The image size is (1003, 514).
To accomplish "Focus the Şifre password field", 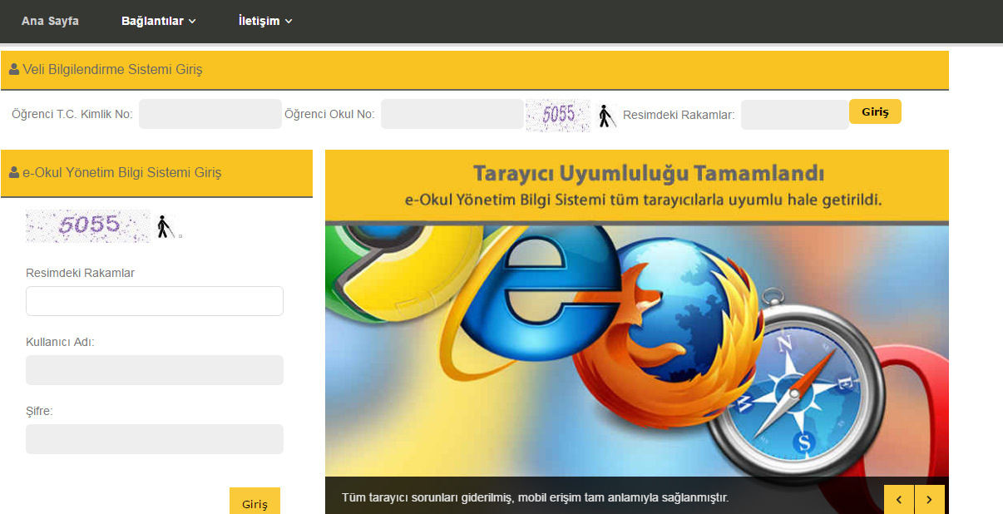I will pos(155,439).
